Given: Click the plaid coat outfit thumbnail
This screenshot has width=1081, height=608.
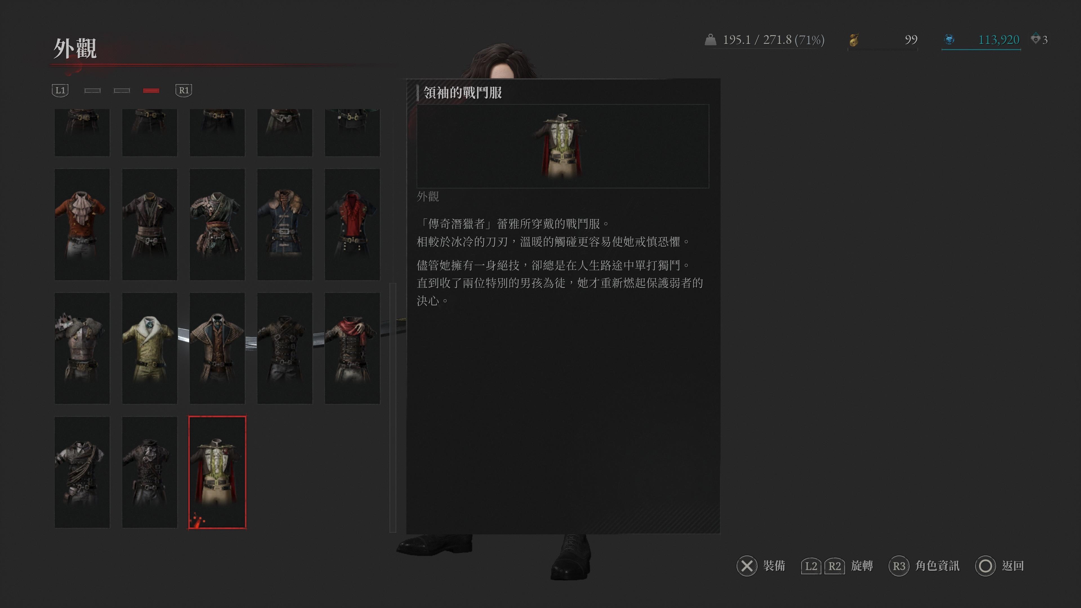Looking at the screenshot, I should [217, 348].
